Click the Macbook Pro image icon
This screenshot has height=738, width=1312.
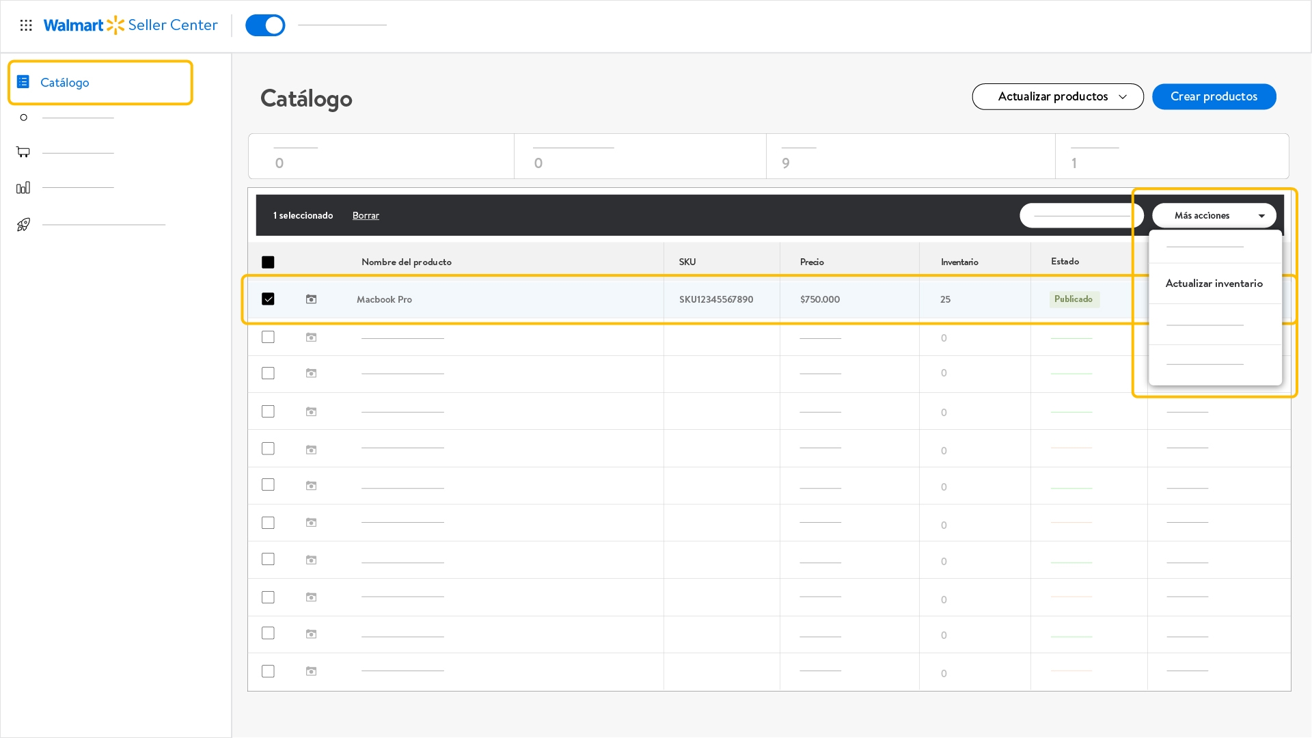(311, 299)
